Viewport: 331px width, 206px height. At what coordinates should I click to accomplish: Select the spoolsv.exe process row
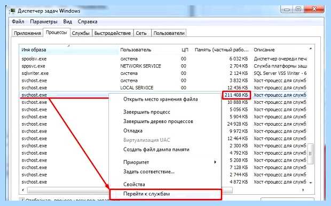tap(163, 59)
